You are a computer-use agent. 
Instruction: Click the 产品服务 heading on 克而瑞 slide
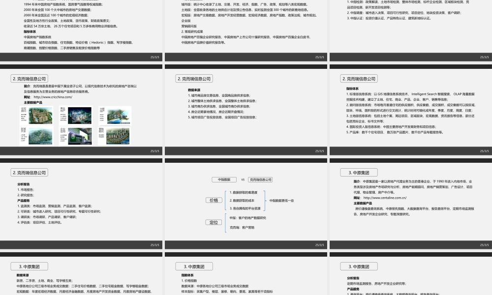[24, 201]
